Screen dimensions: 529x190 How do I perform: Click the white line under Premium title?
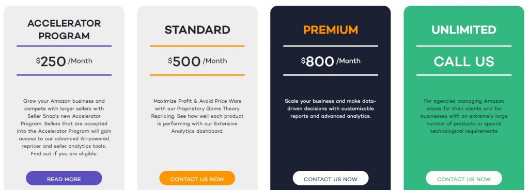[x=331, y=46]
